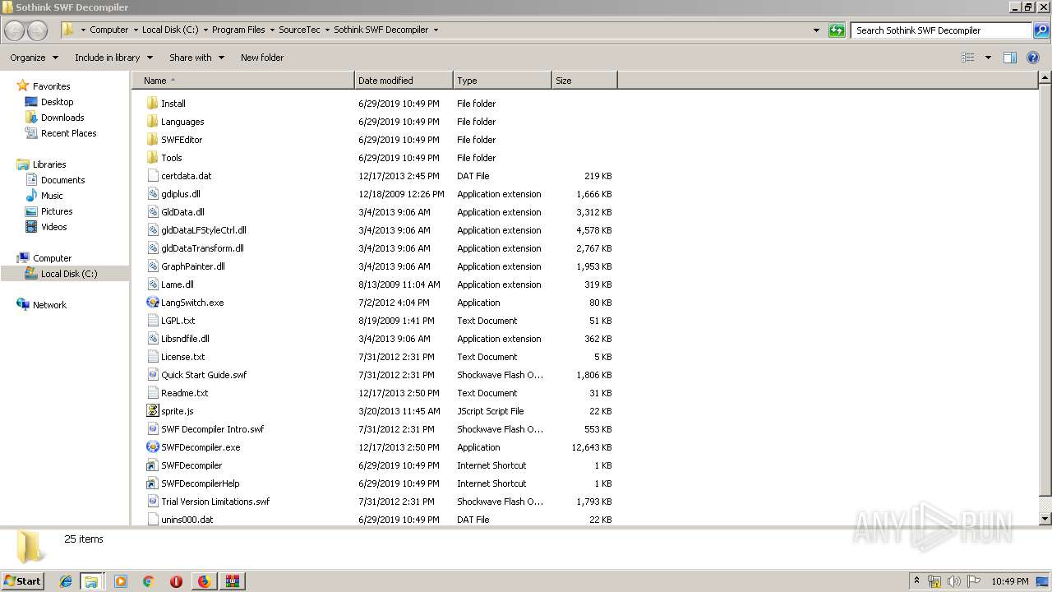Click Local Disk (C:) breadcrumb
1052x592 pixels.
point(170,30)
